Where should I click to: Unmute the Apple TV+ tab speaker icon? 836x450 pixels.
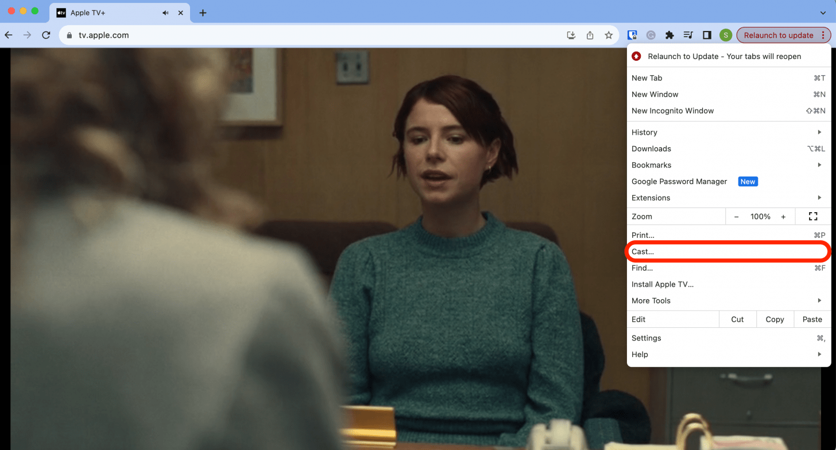(164, 12)
